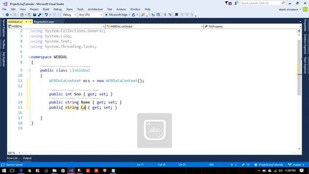This screenshot has width=309, height=174.
Task: Open the Team menu
Action: coord(69,9)
